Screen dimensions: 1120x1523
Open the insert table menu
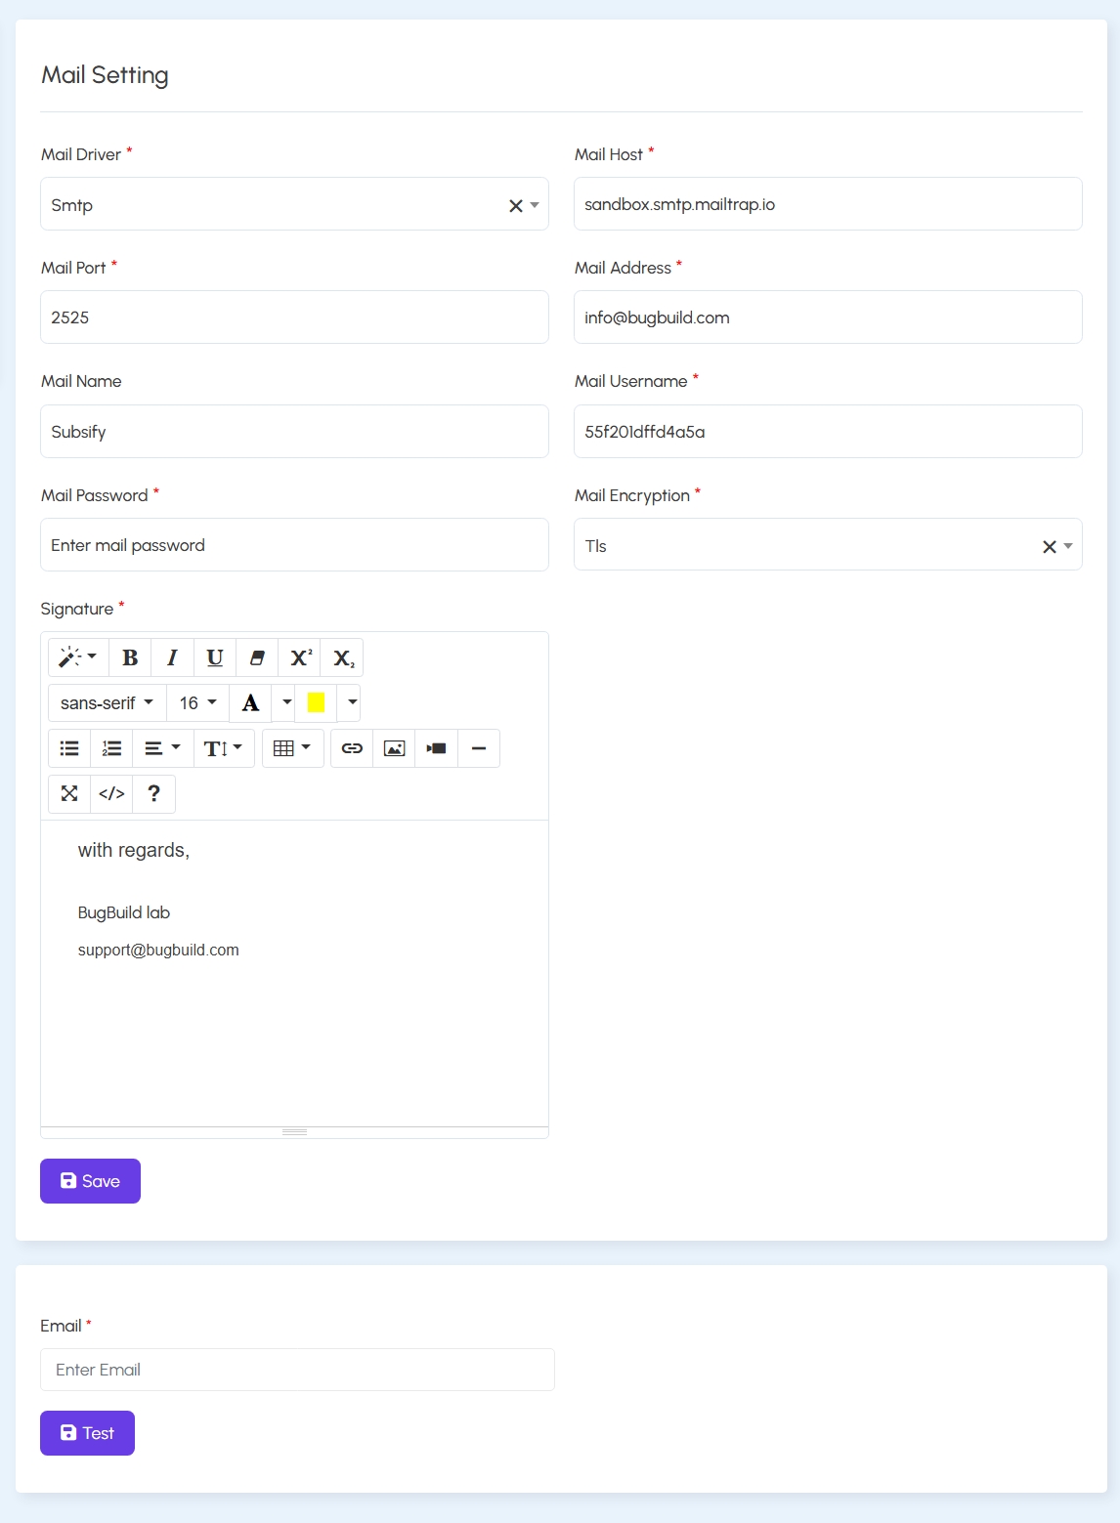pos(293,748)
